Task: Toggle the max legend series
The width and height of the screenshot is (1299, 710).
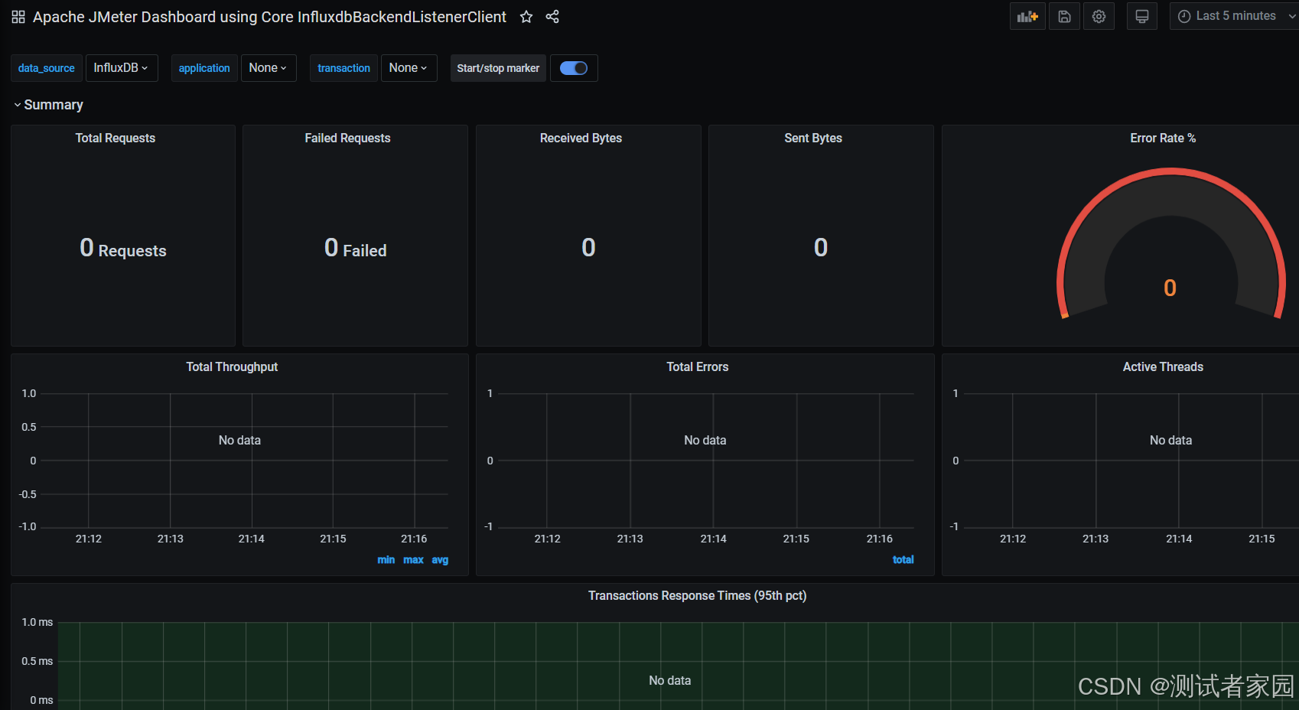Action: click(413, 560)
